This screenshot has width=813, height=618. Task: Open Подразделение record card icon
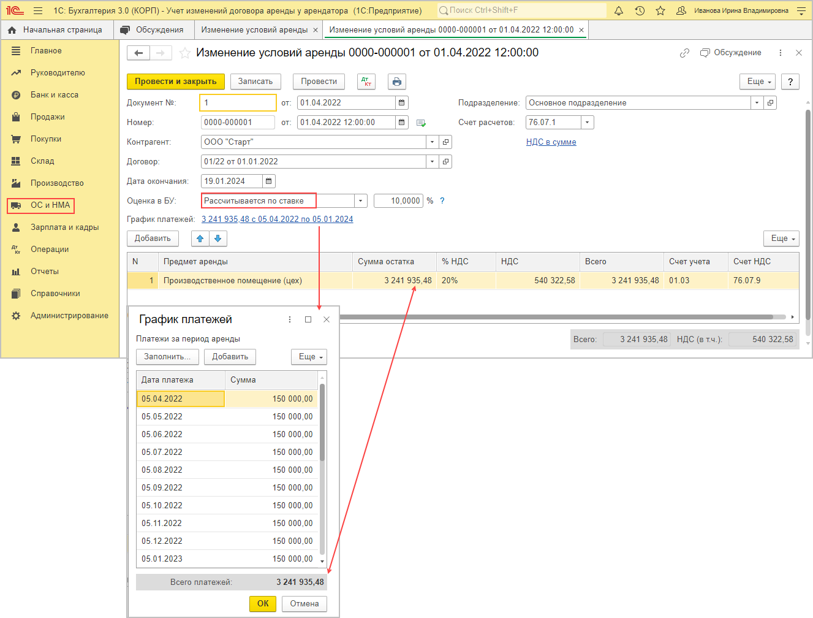770,103
